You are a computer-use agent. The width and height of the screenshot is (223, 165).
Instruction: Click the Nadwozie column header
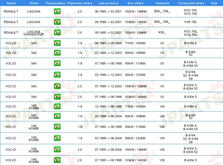[163, 3]
